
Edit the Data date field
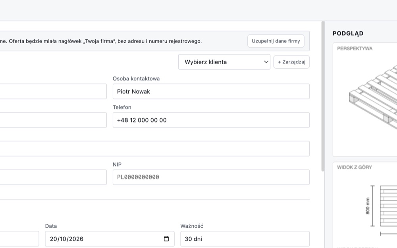tap(110, 238)
